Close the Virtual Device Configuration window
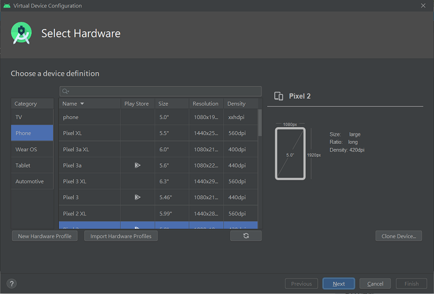 point(423,6)
